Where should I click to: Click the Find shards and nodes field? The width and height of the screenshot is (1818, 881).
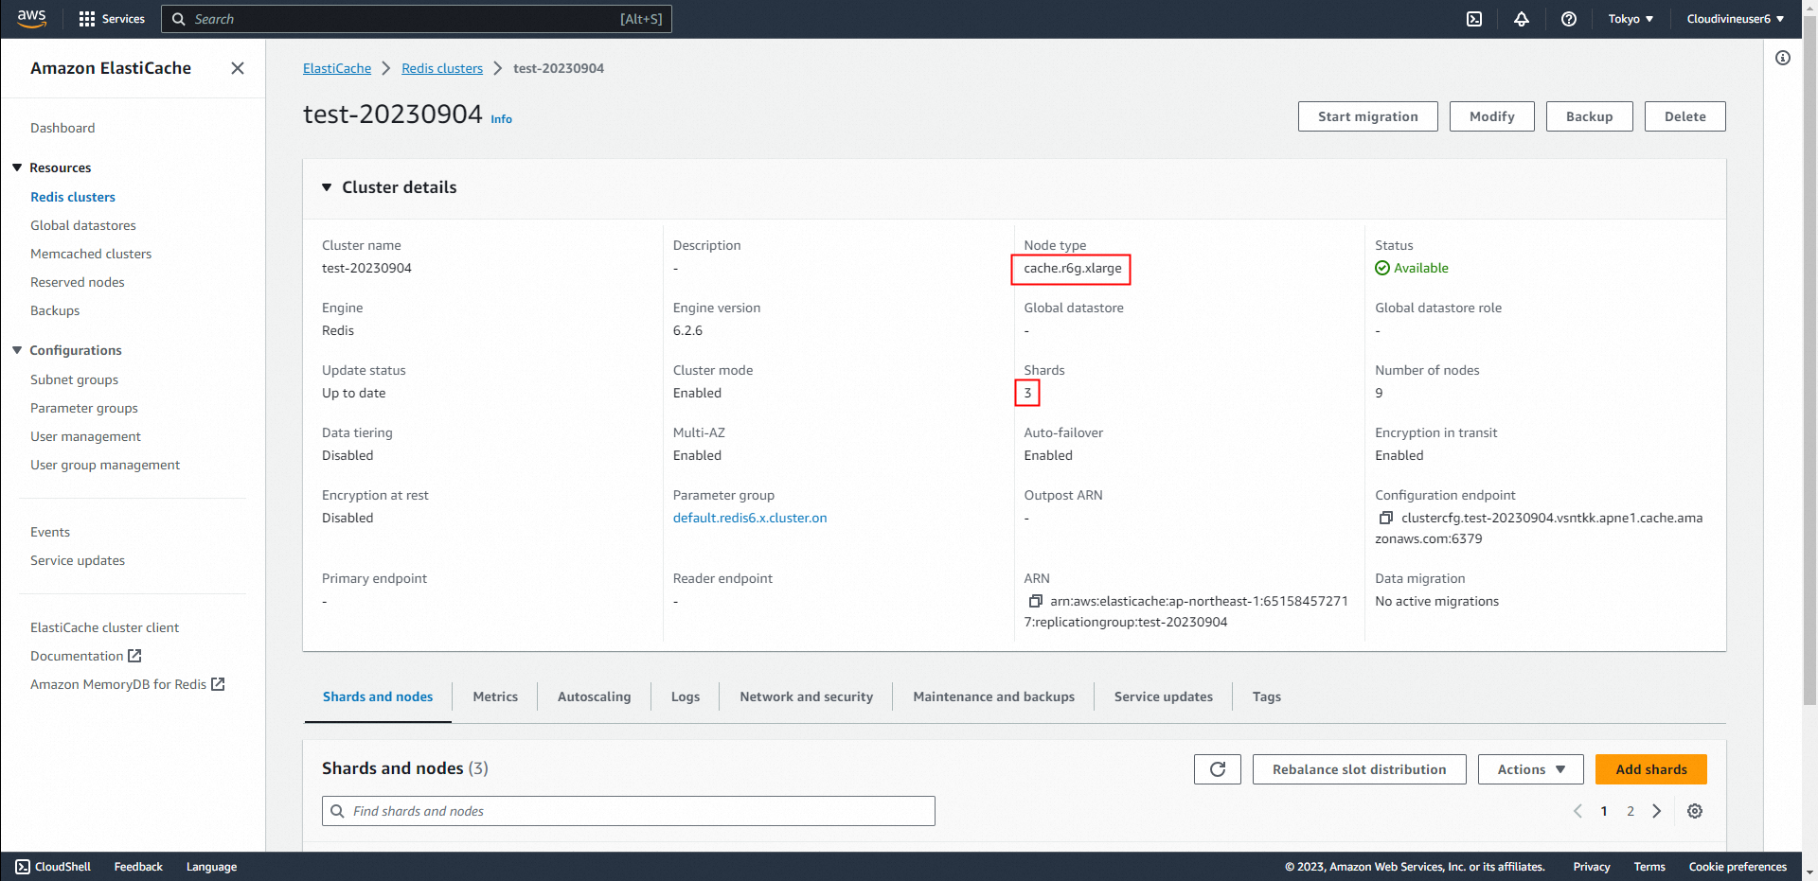click(629, 811)
